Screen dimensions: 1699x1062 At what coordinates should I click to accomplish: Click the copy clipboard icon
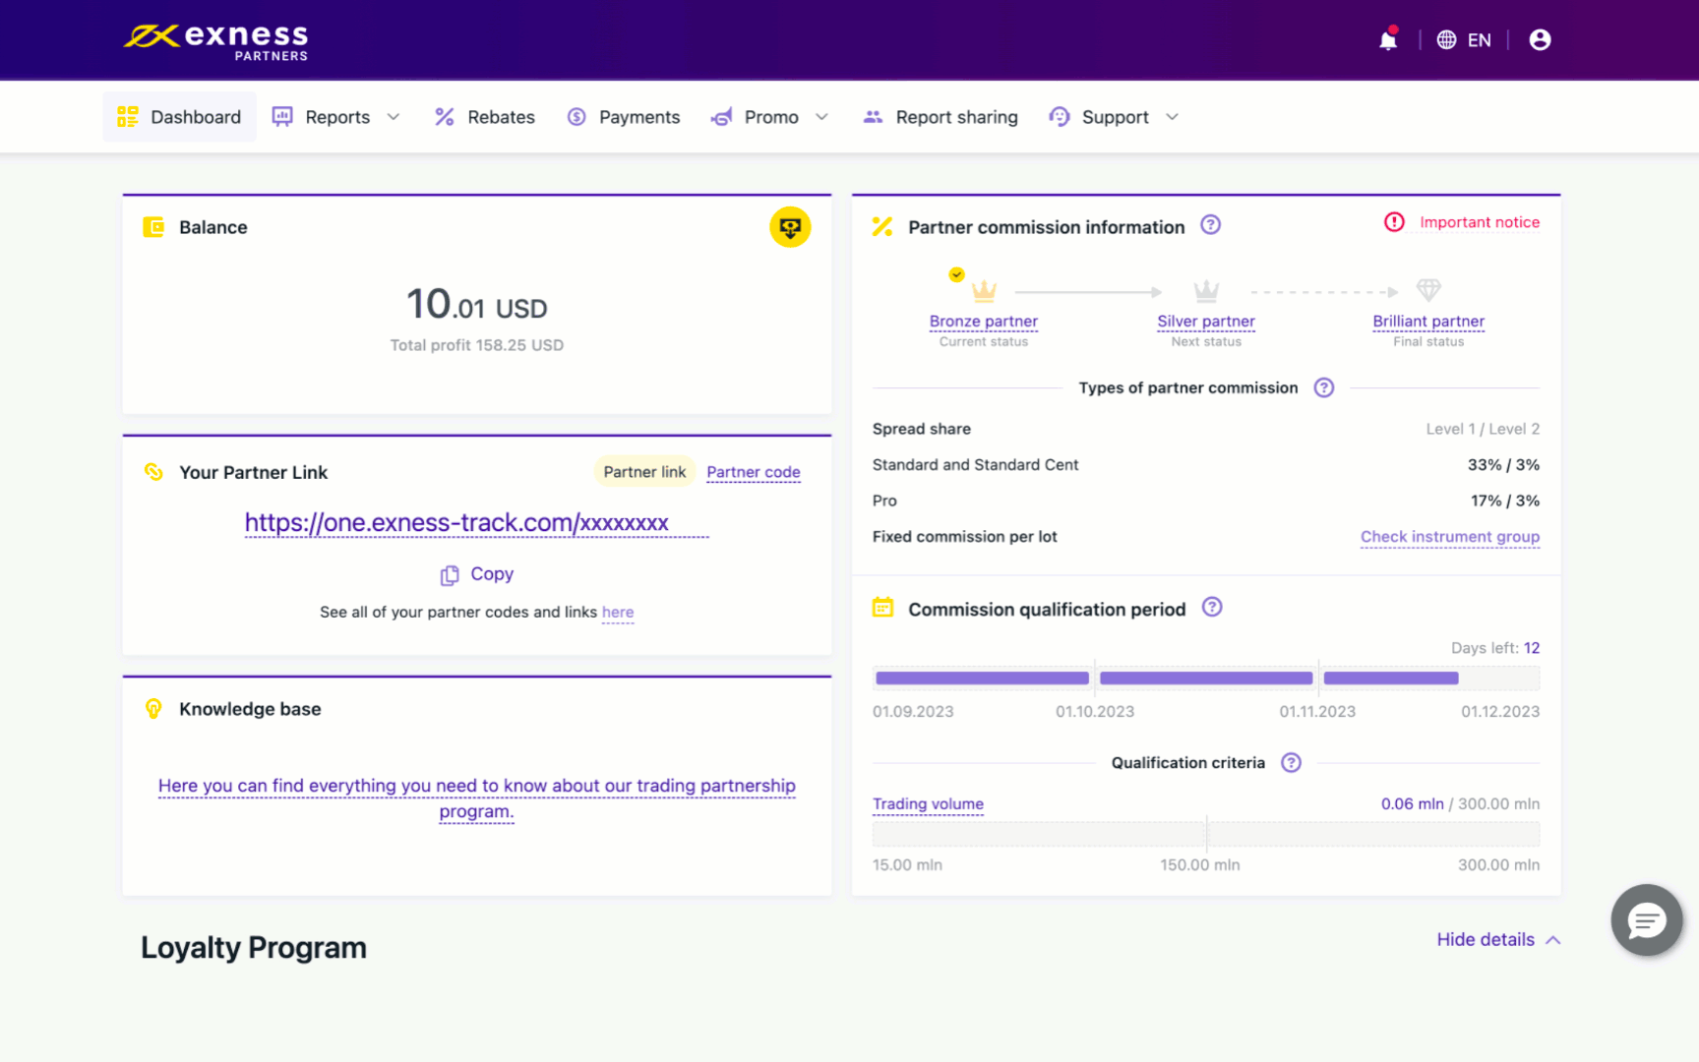[450, 575]
